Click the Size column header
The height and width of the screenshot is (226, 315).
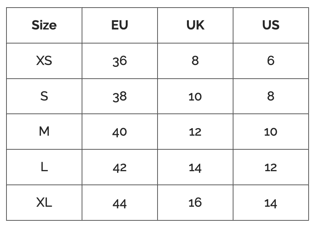[44, 25]
